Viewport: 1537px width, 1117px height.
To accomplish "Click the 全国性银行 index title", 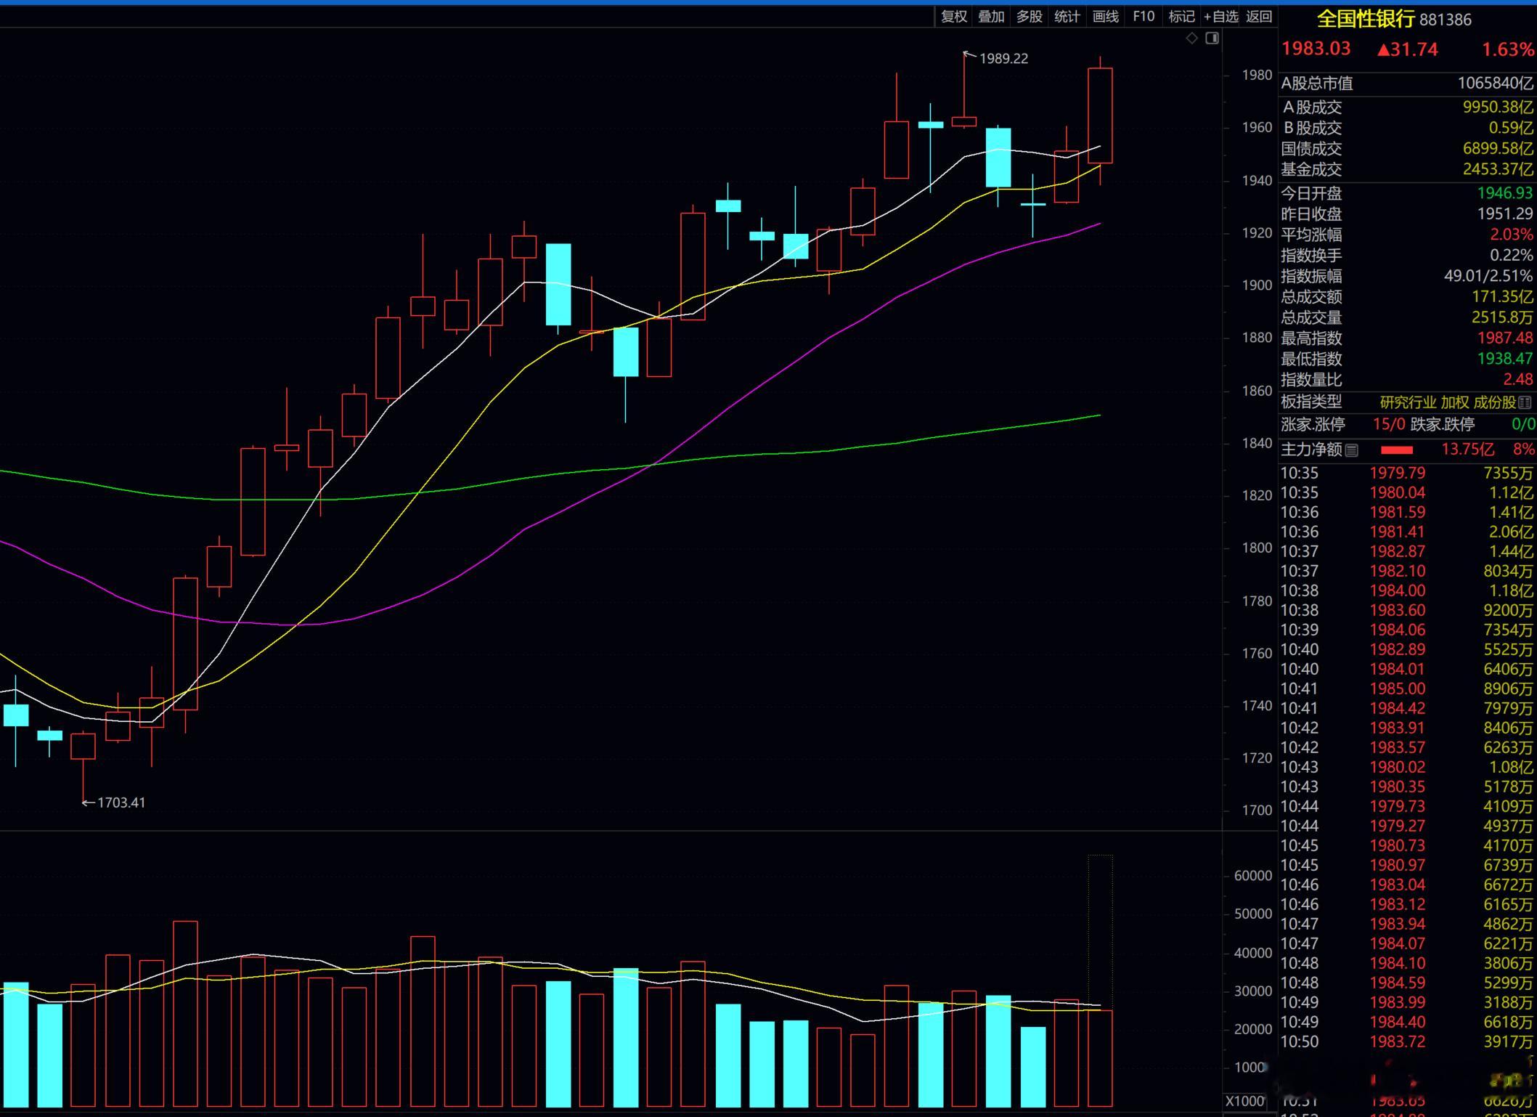I will pyautogui.click(x=1365, y=19).
